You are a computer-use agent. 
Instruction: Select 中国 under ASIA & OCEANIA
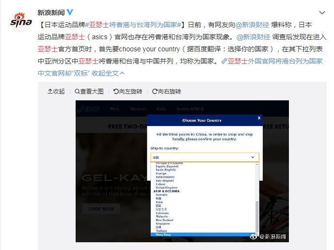(x=159, y=198)
